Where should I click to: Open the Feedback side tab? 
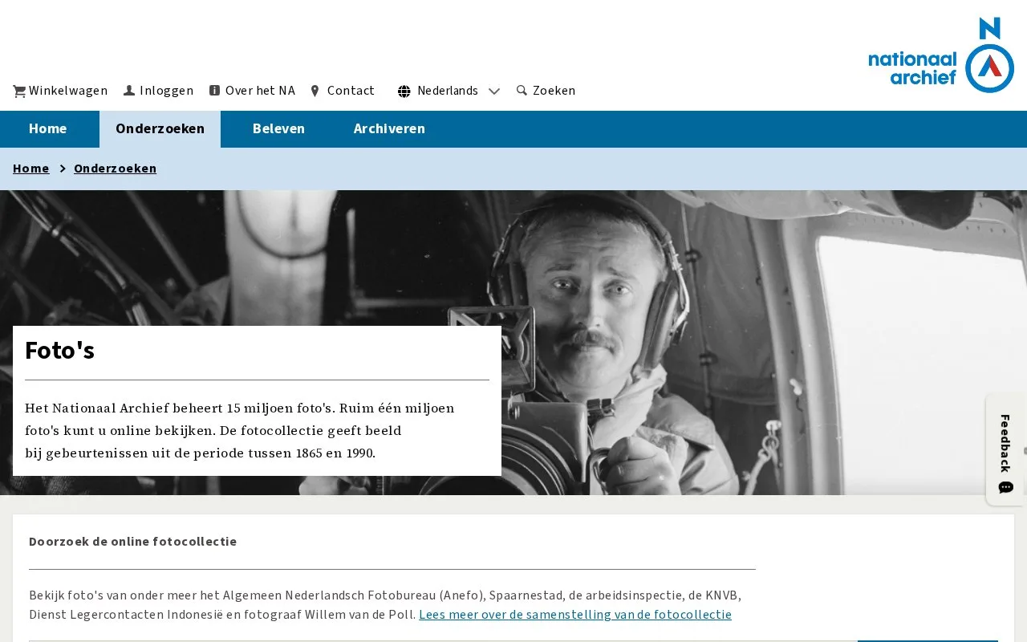coord(1005,449)
